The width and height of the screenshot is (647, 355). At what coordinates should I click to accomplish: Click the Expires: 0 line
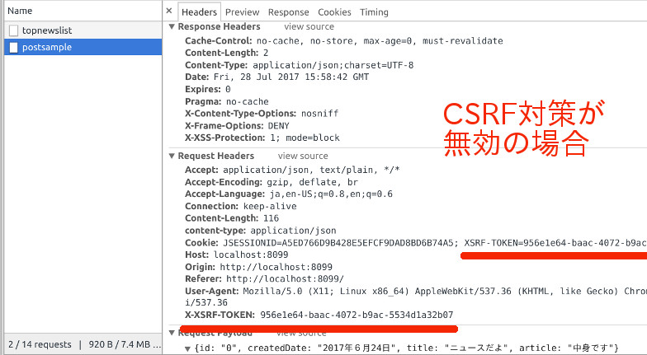(x=208, y=89)
